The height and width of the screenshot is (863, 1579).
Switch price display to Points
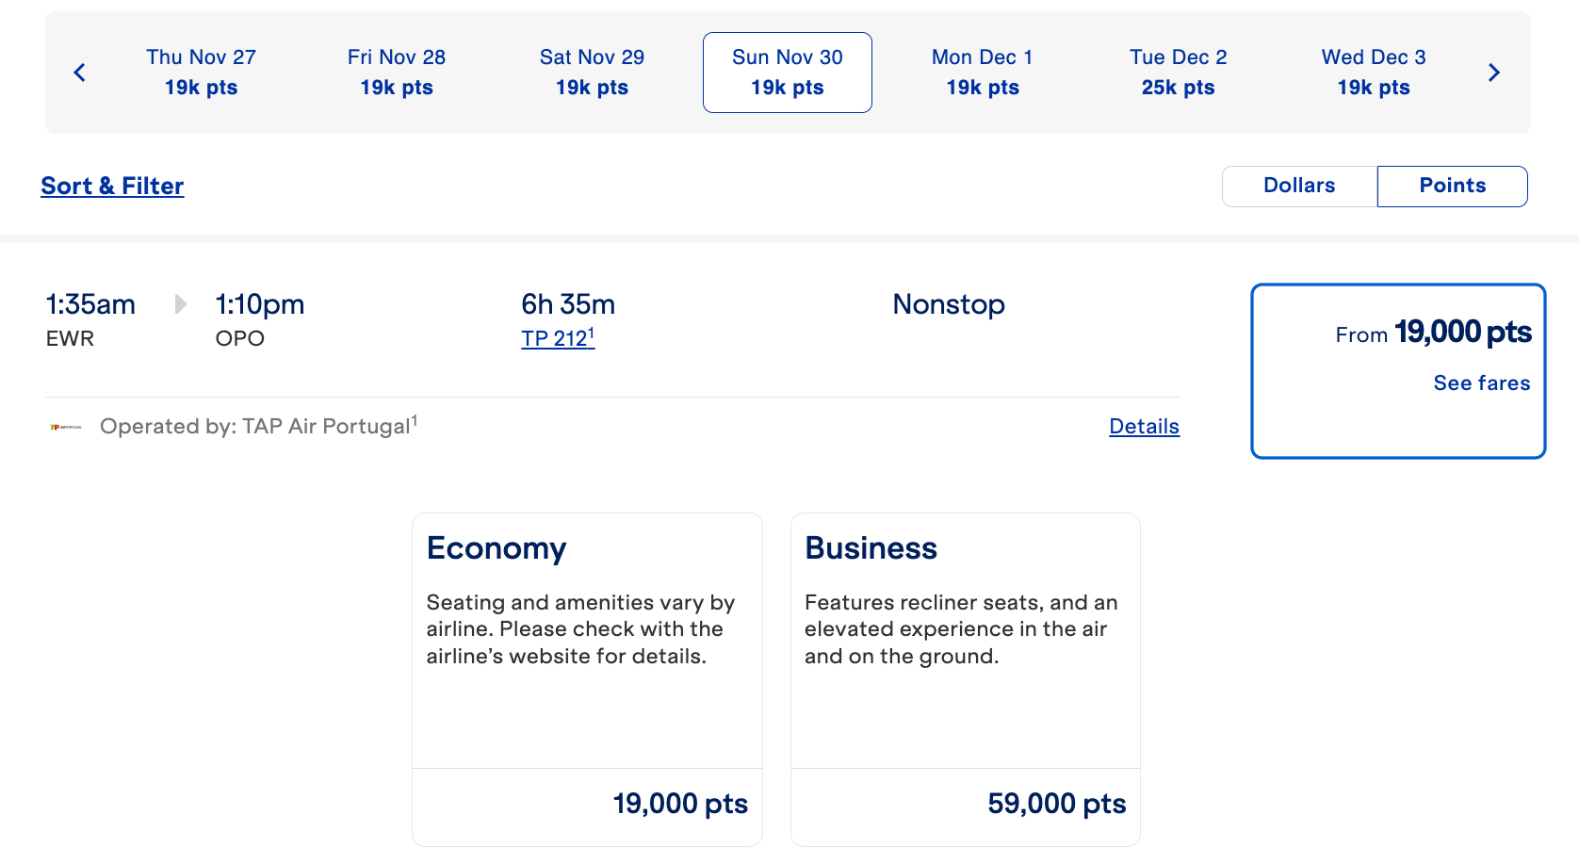(x=1452, y=186)
